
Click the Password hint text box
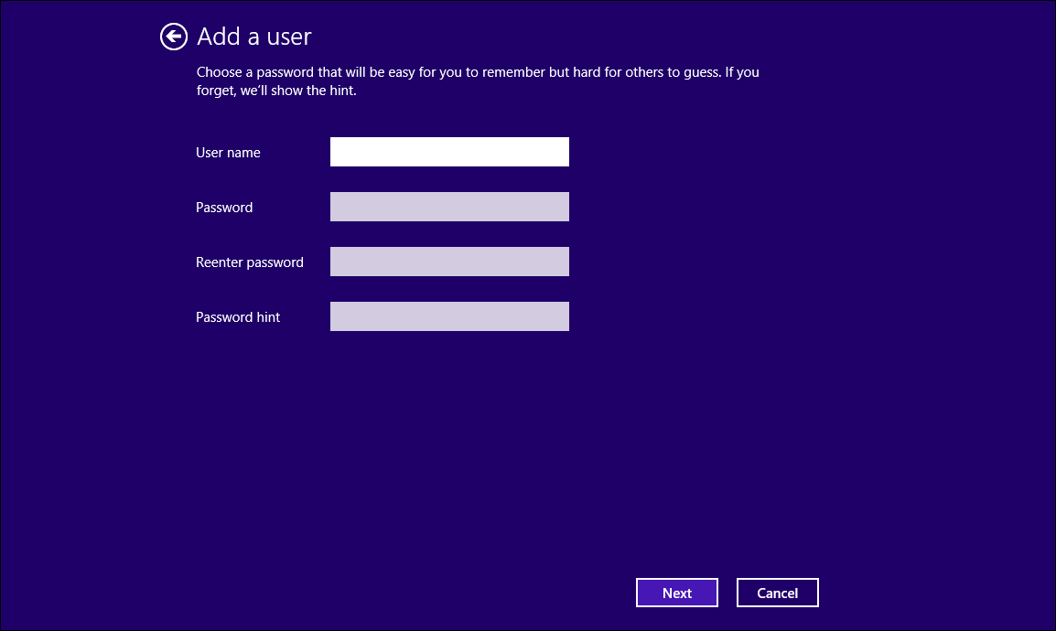[449, 316]
